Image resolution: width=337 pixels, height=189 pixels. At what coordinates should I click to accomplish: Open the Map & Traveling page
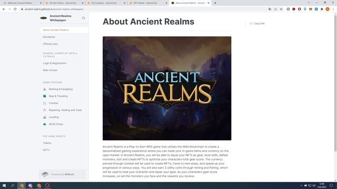[58, 96]
